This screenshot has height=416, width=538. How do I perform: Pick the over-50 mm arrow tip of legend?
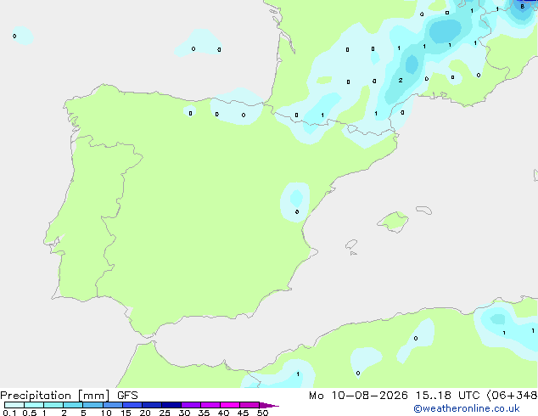pyautogui.click(x=269, y=405)
